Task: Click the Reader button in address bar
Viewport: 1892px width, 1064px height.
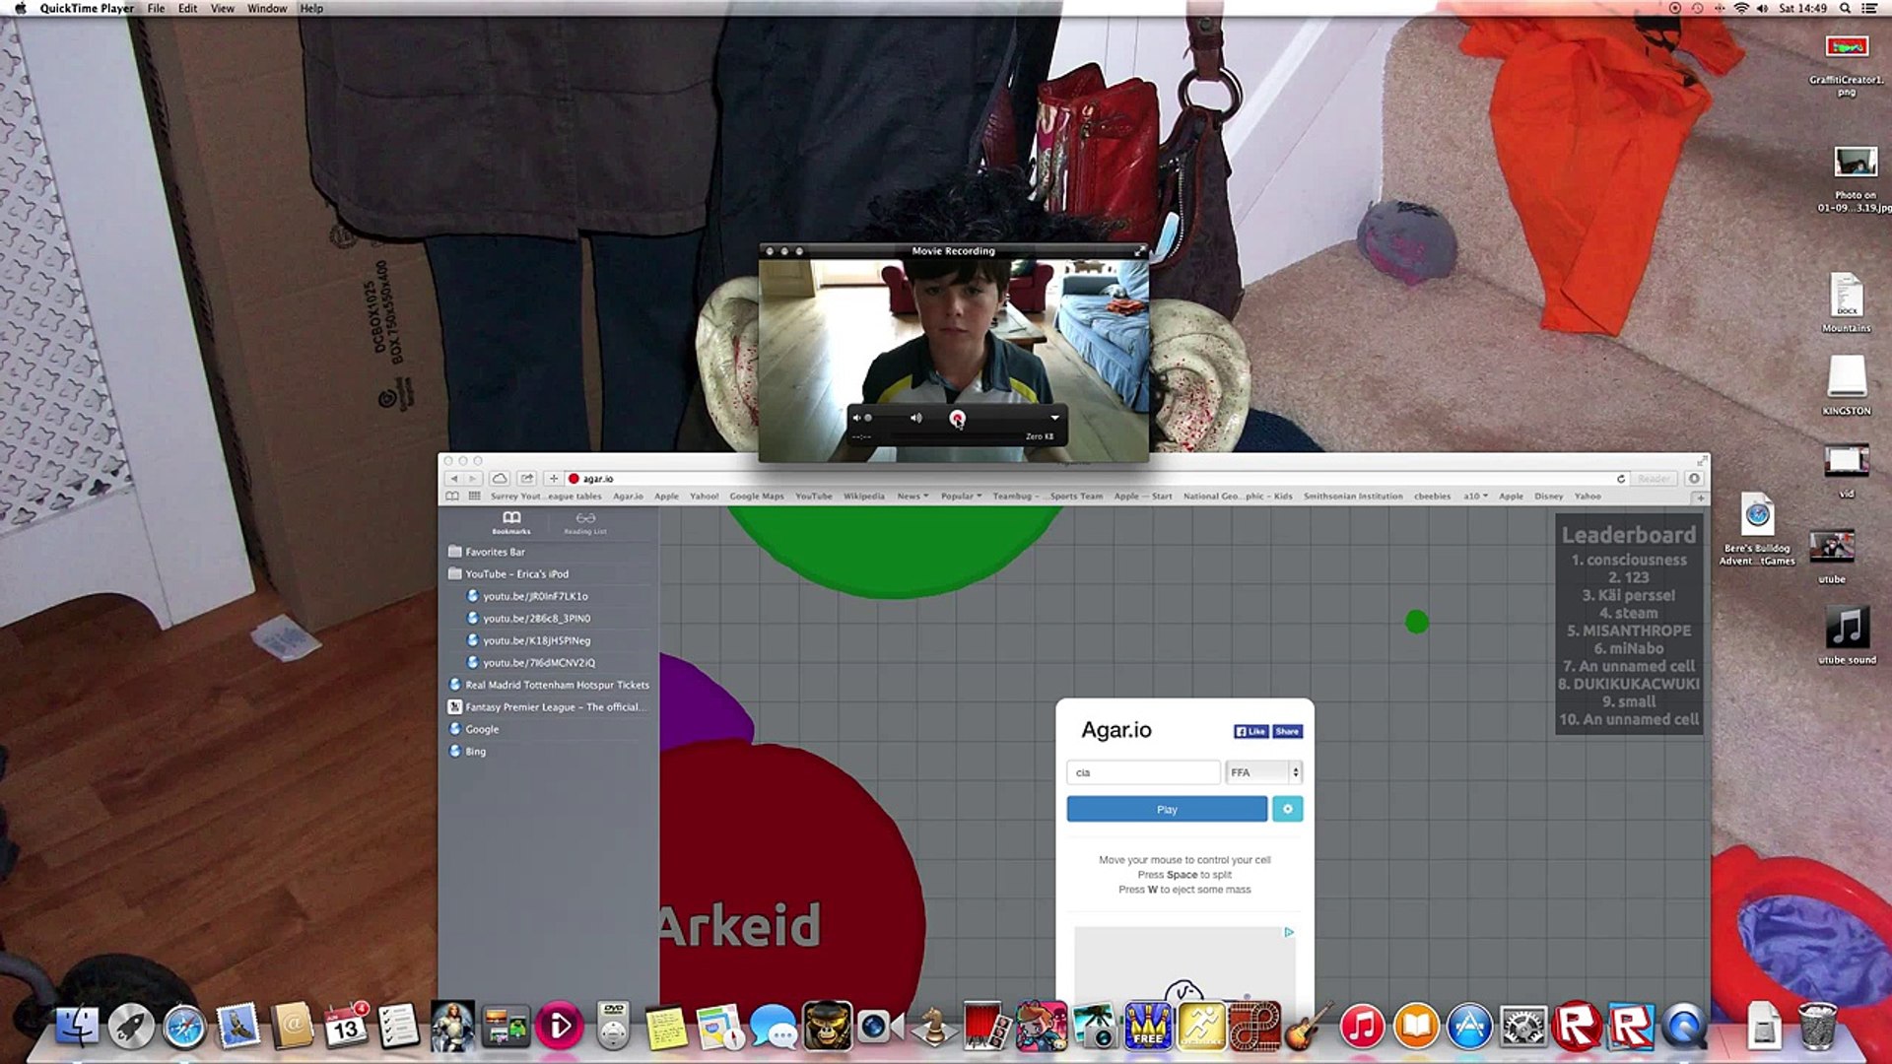Action: tap(1654, 479)
